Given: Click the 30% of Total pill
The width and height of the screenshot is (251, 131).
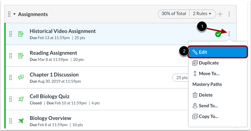Looking at the screenshot, I should point(174,14).
